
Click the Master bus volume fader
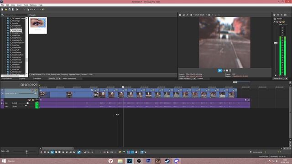click(x=276, y=43)
